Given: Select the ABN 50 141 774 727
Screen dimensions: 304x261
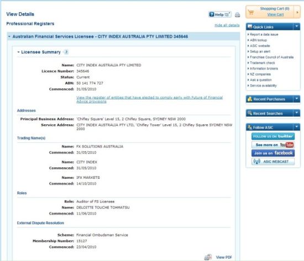Looking at the screenshot, I should tap(90, 83).
